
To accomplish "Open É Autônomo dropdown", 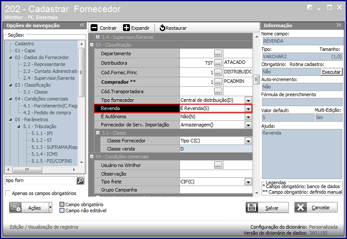I will (x=248, y=116).
